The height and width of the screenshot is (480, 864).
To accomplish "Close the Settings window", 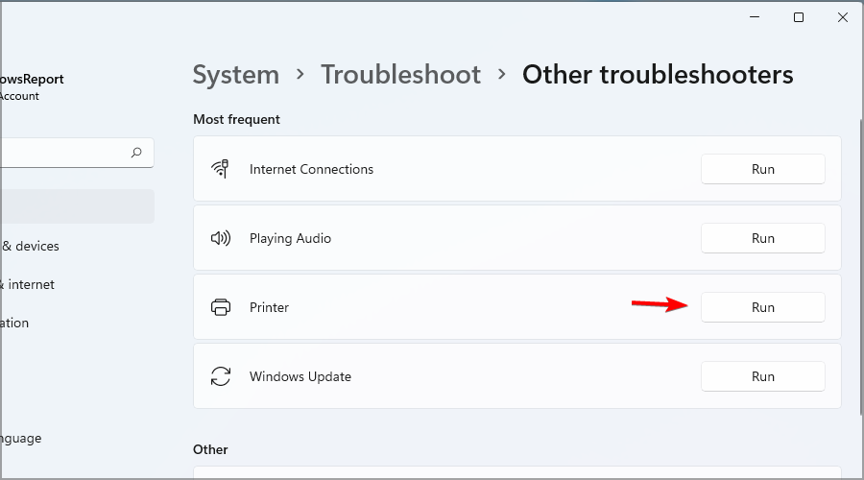I will [843, 17].
